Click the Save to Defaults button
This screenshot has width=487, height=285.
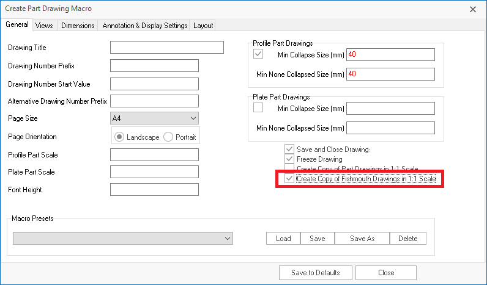coord(316,272)
